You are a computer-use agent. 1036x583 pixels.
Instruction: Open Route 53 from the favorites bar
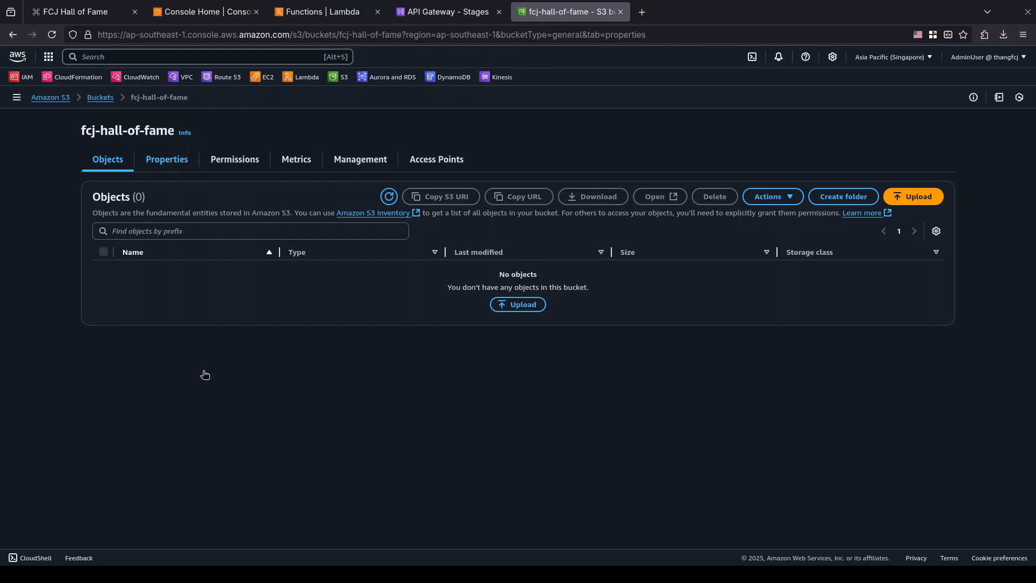(221, 77)
